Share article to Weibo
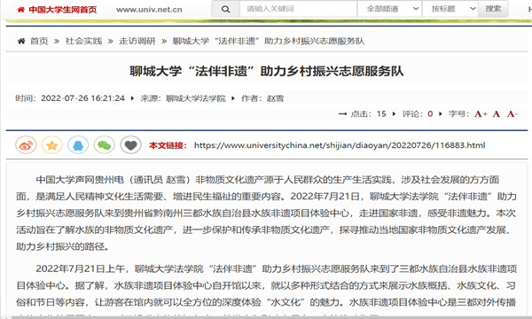Viewport: 532px width, 319px height. pos(26,145)
